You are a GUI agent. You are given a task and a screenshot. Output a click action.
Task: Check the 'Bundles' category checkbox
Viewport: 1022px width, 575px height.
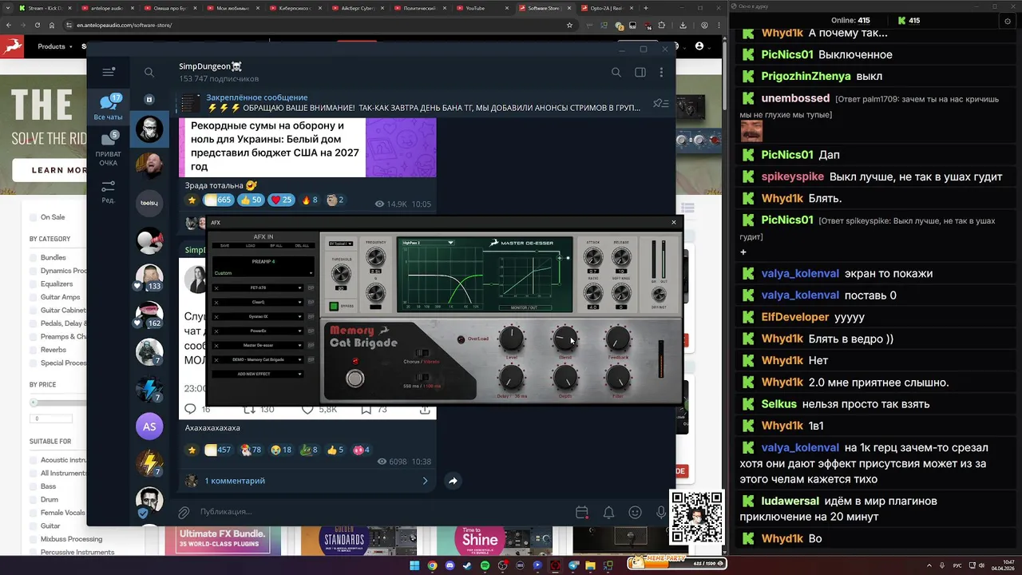tap(34, 257)
